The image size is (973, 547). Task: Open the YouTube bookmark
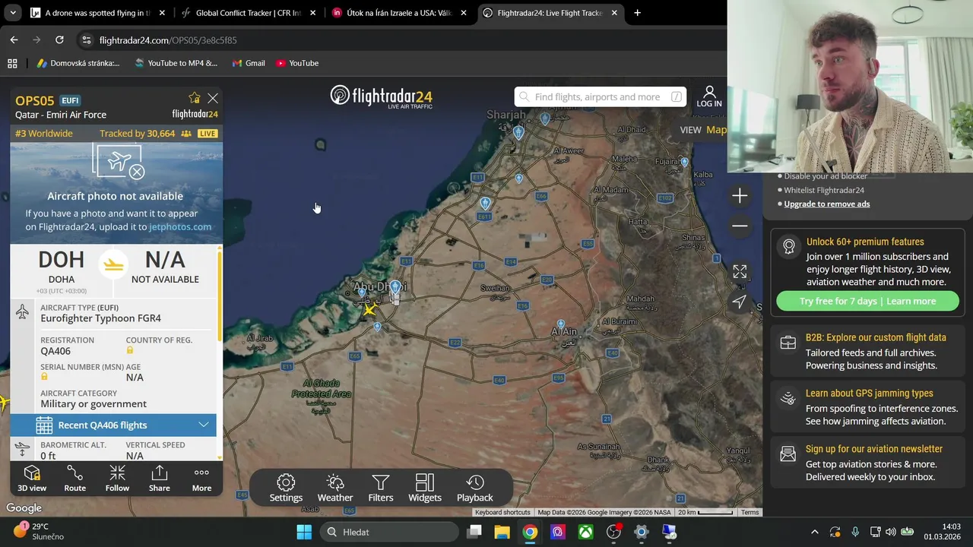point(297,63)
